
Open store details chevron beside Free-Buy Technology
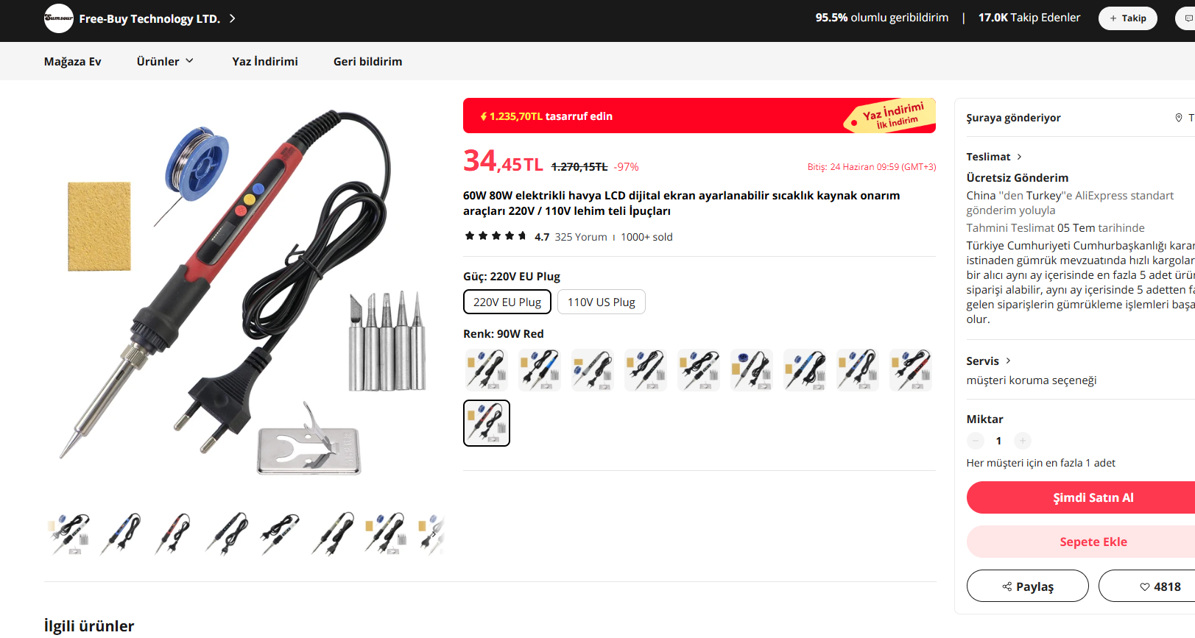pyautogui.click(x=233, y=18)
